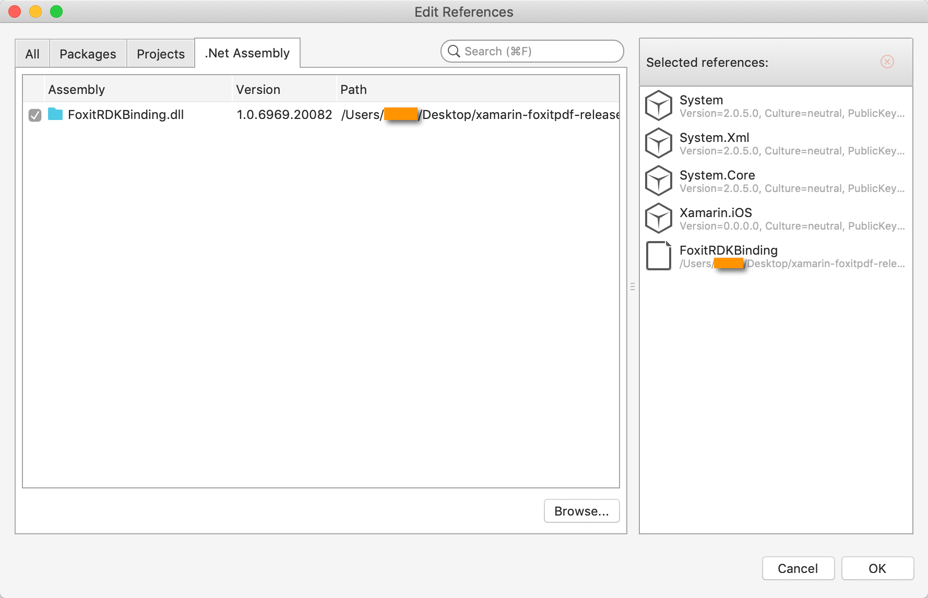Screen dimensions: 928x598
Task: Sort by the Version column header
Action: point(284,89)
